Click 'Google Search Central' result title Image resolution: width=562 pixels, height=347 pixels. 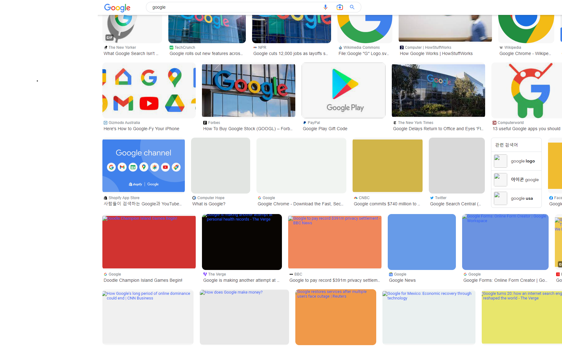pos(456,204)
